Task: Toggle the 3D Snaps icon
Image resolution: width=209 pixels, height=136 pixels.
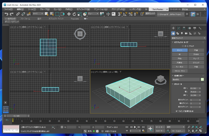Action: pyautogui.click(x=120, y=14)
